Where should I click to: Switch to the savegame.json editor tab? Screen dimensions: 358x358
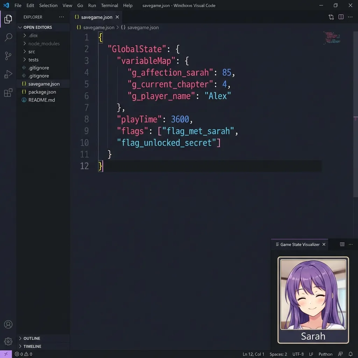(x=96, y=17)
